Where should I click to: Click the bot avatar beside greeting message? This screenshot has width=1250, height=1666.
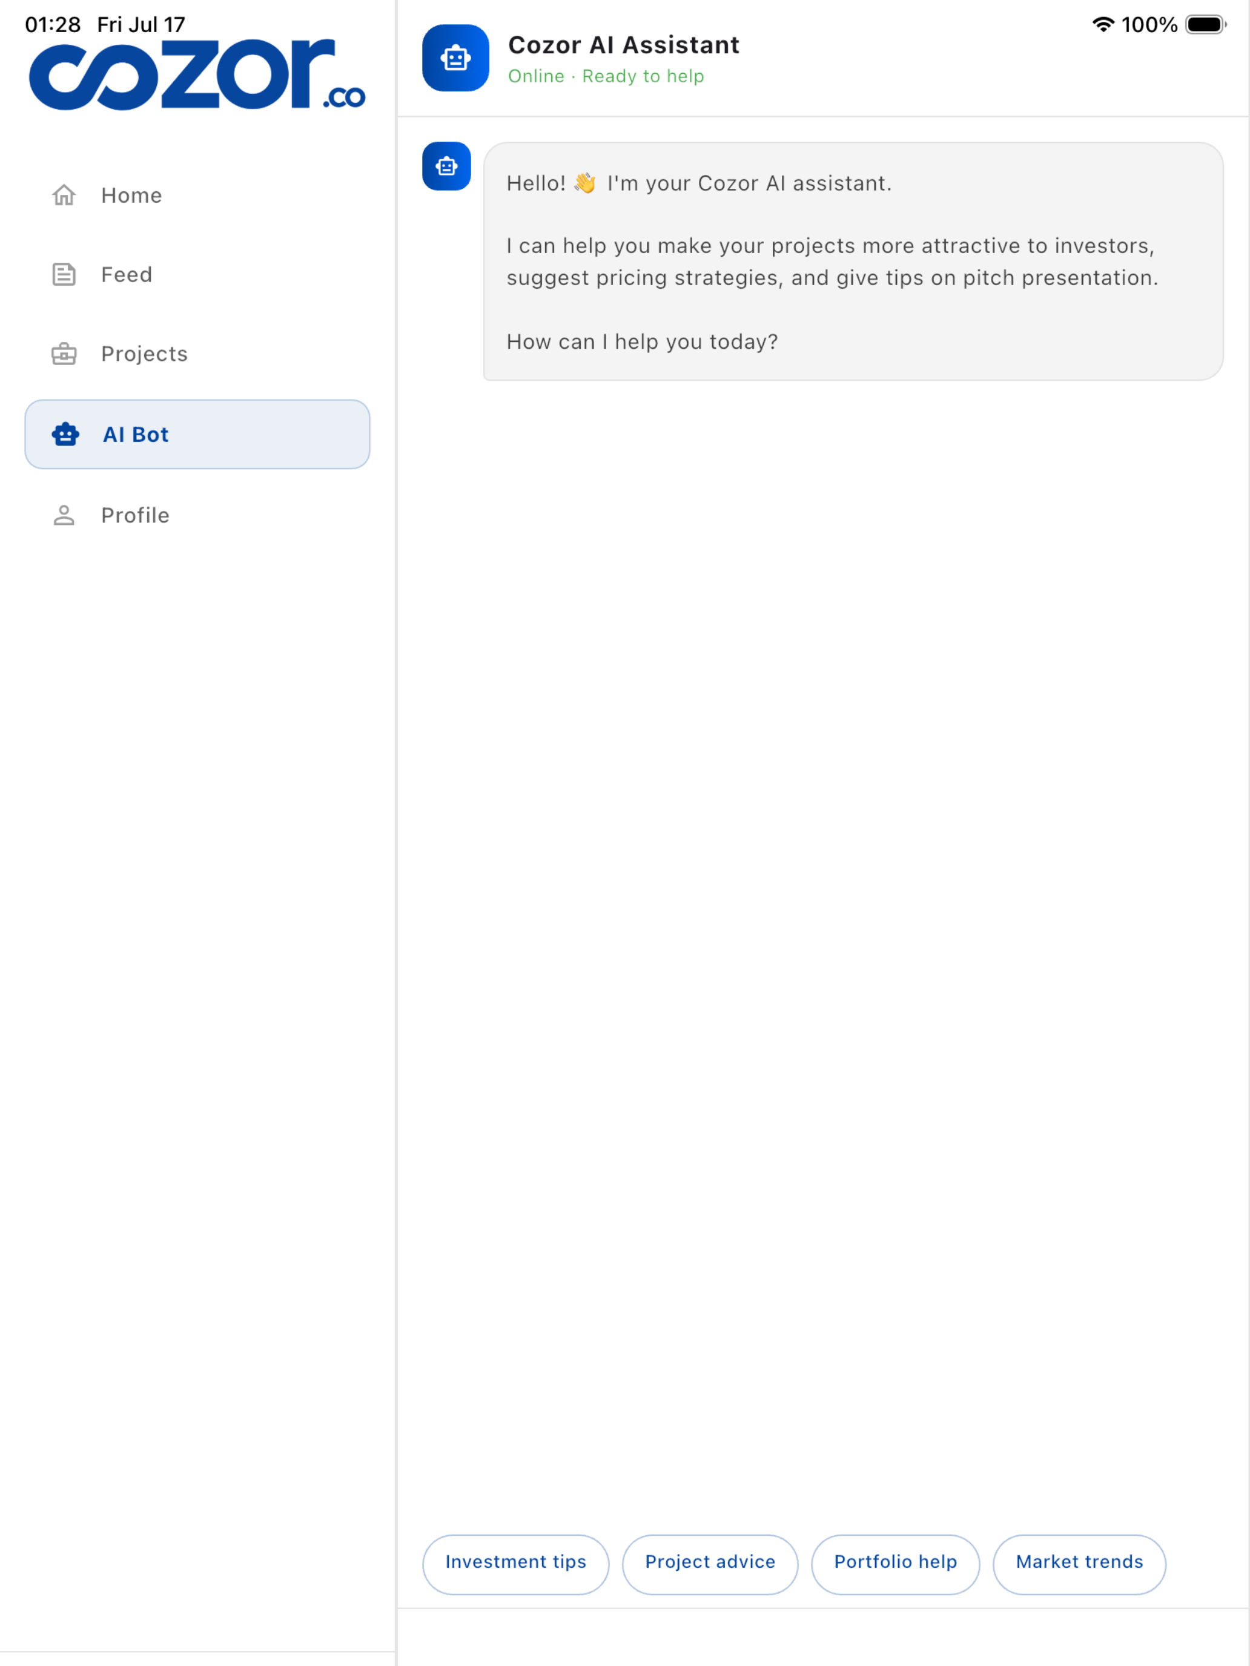[447, 166]
